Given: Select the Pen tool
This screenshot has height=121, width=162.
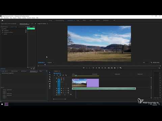Looking at the screenshot, I should pyautogui.click(x=50, y=84).
